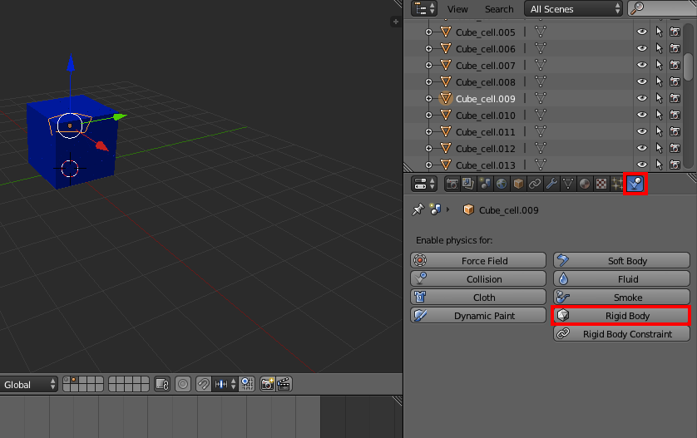697x438 pixels.
Task: Toggle visibility eye for Cube_cell.012
Action: pos(642,148)
